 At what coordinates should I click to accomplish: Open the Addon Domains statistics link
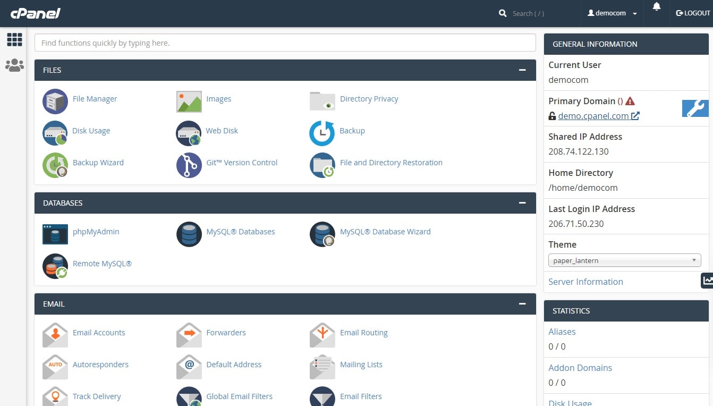point(580,368)
